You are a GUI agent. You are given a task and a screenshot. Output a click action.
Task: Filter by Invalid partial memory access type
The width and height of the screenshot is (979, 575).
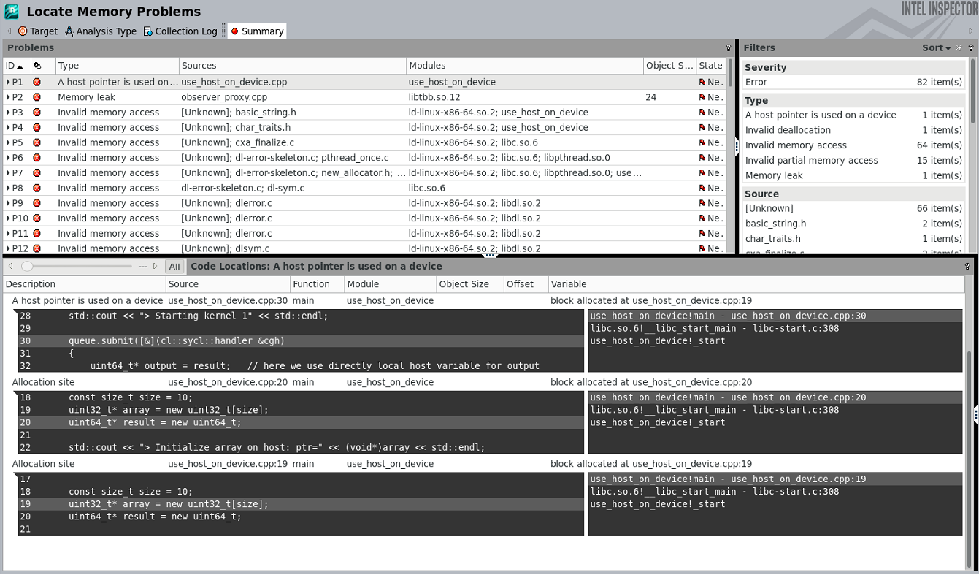(x=811, y=161)
